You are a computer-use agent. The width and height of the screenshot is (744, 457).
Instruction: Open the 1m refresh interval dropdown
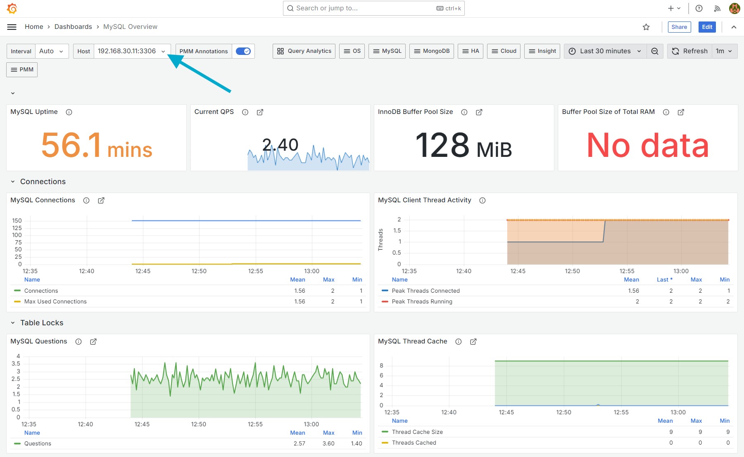point(725,51)
